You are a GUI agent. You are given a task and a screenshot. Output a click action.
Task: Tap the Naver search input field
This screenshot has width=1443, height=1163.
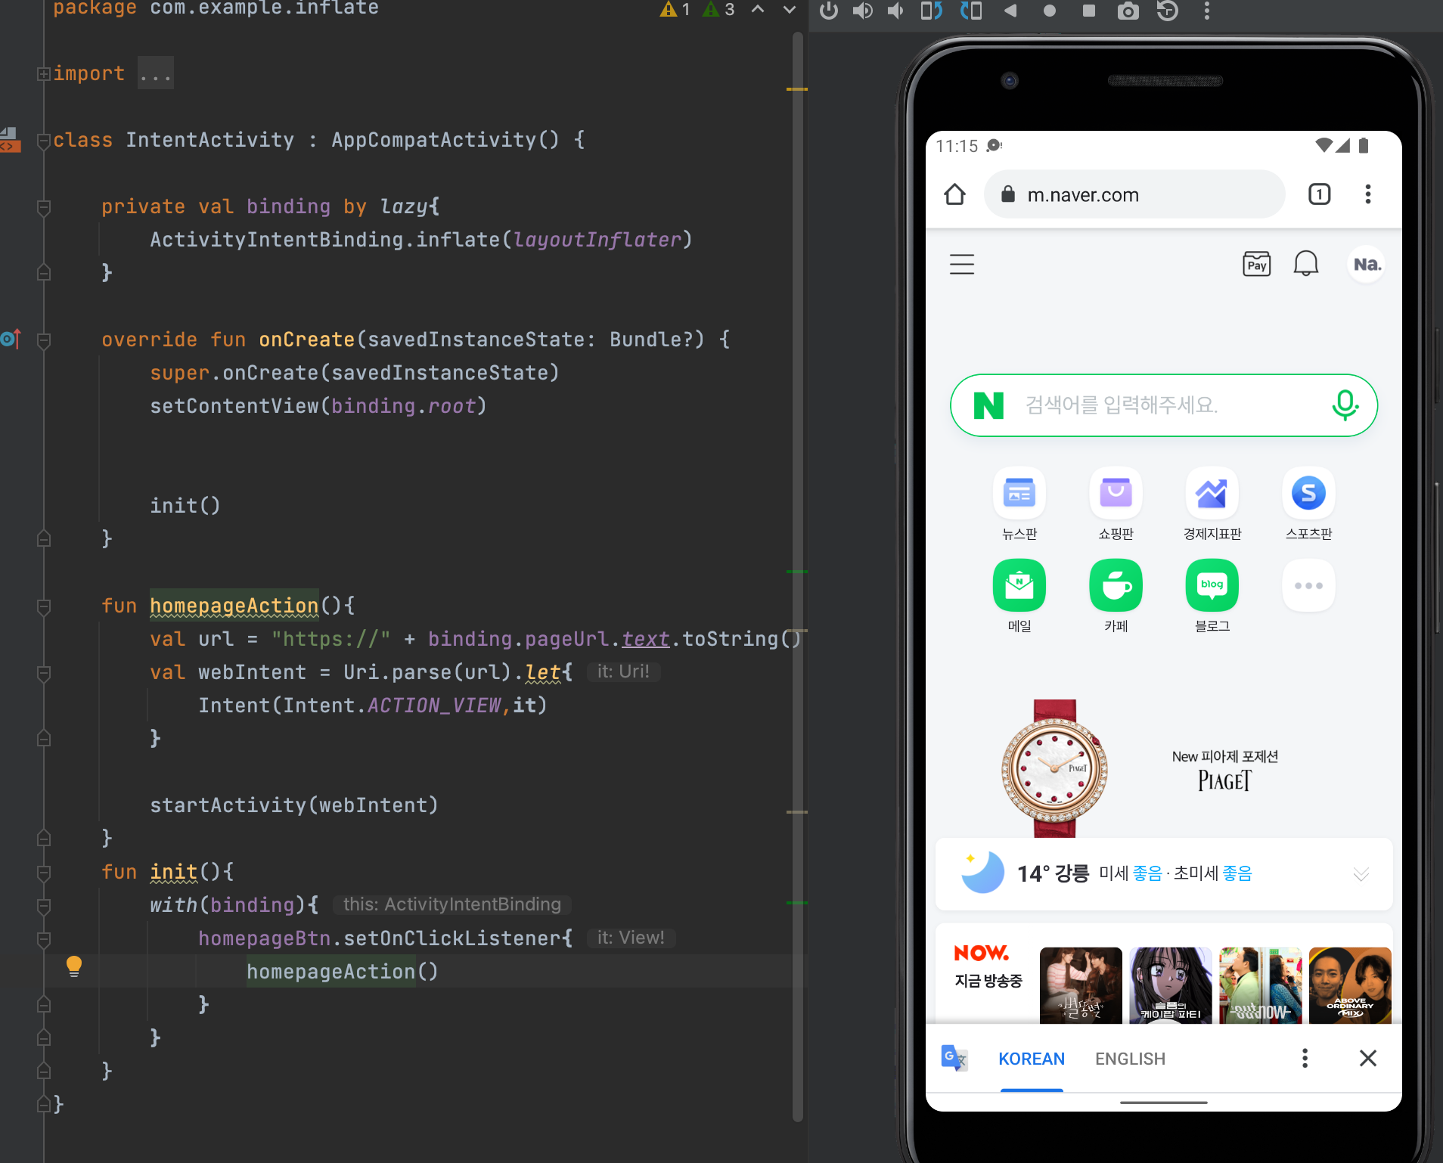(1164, 405)
